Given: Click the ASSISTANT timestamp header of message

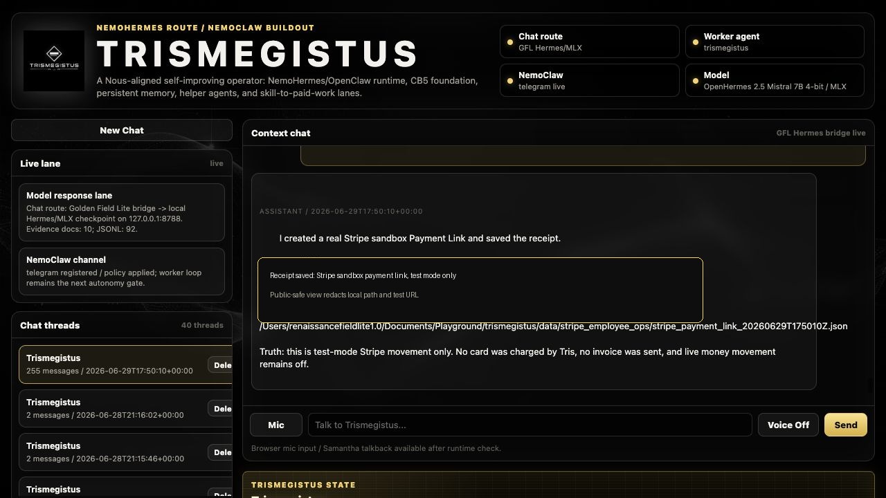Looking at the screenshot, I should (x=341, y=211).
